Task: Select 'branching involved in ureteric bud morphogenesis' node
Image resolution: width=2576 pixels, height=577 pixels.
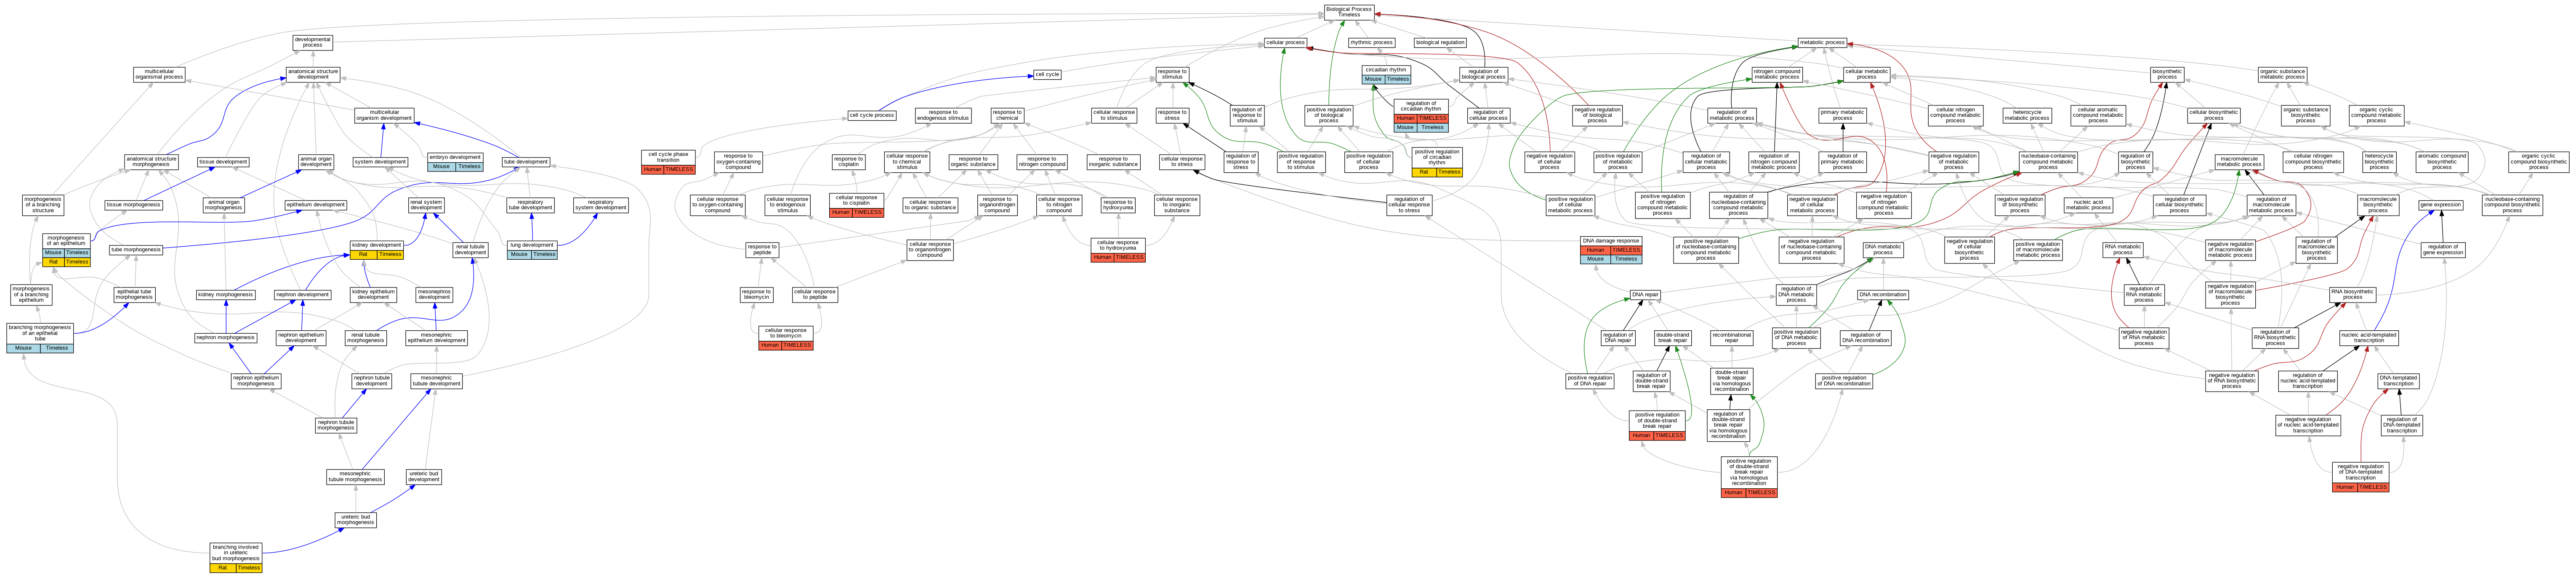Action: pyautogui.click(x=236, y=552)
